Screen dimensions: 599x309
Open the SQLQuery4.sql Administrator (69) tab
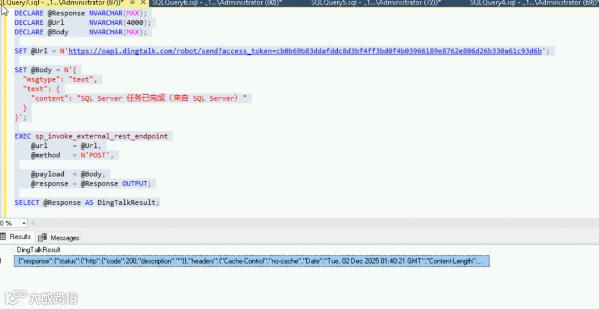[x=534, y=3]
